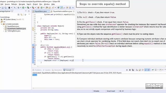This screenshot has height=93, width=166.
Task: Click the New Java Package icon
Action: pos(38,7)
